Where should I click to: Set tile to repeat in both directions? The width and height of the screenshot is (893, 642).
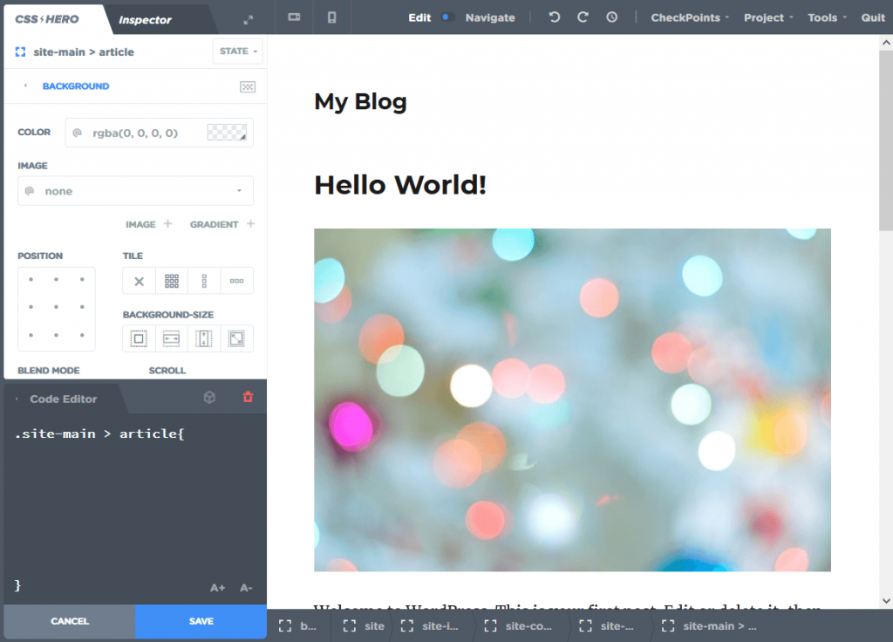[171, 280]
